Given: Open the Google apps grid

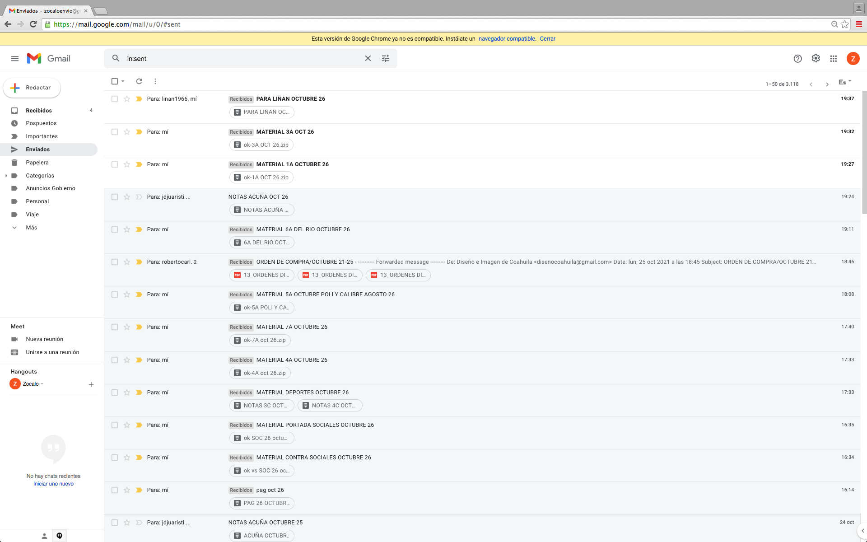Looking at the screenshot, I should [834, 58].
